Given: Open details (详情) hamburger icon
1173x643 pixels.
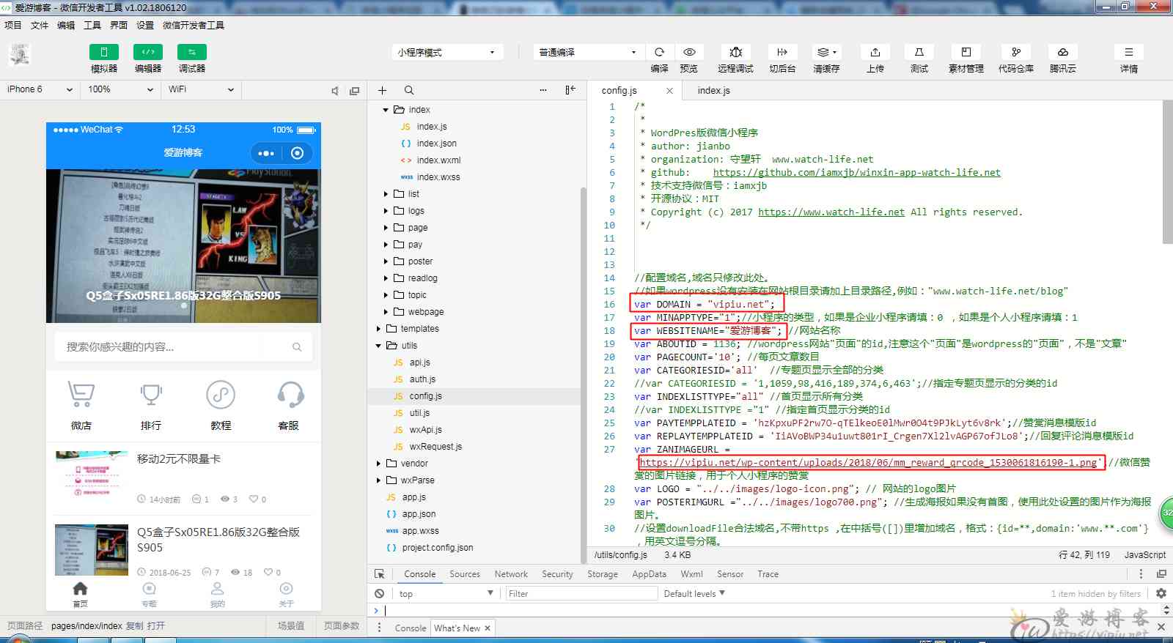Looking at the screenshot, I should [x=1128, y=52].
